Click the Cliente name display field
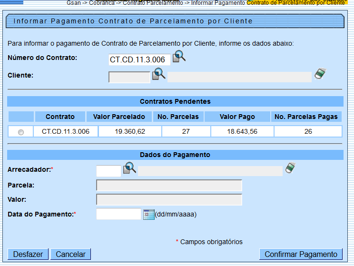Image resolution: width=354 pixels, height=266 pixels. point(239,77)
